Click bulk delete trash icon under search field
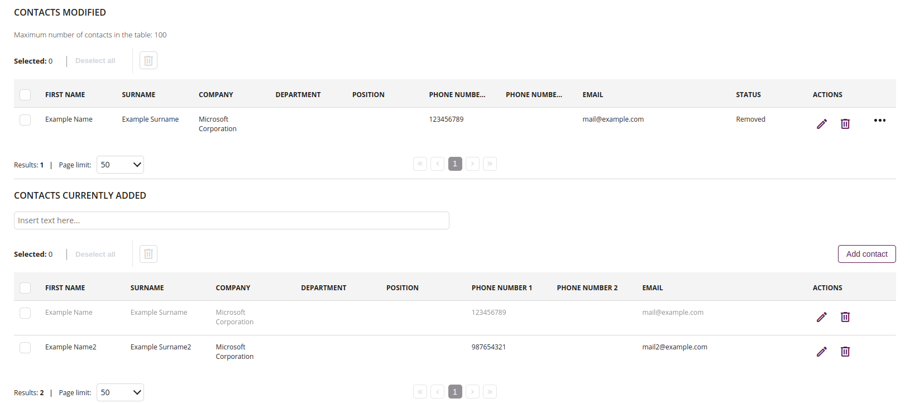910x403 pixels. [149, 254]
